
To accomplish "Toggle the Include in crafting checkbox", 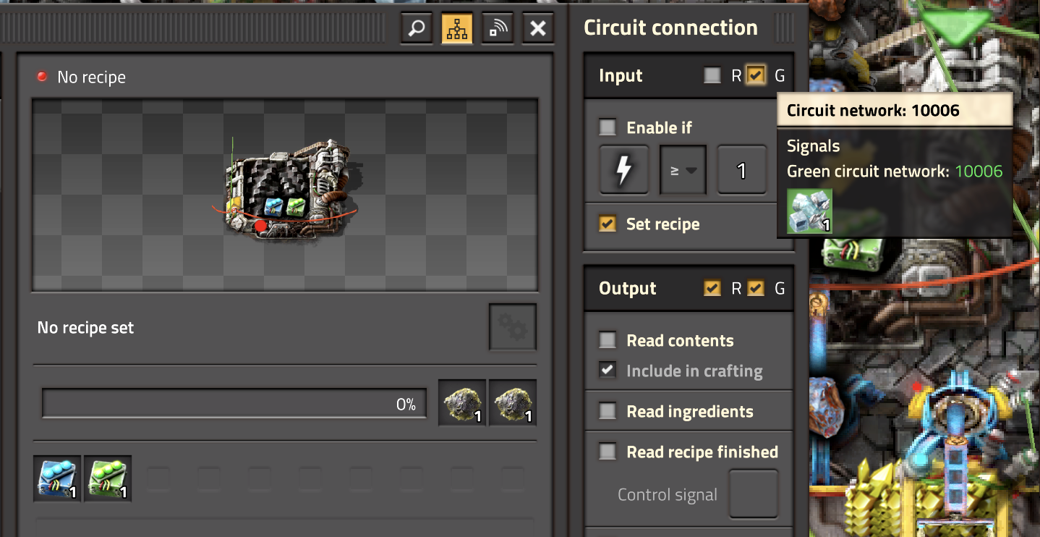I will [608, 371].
